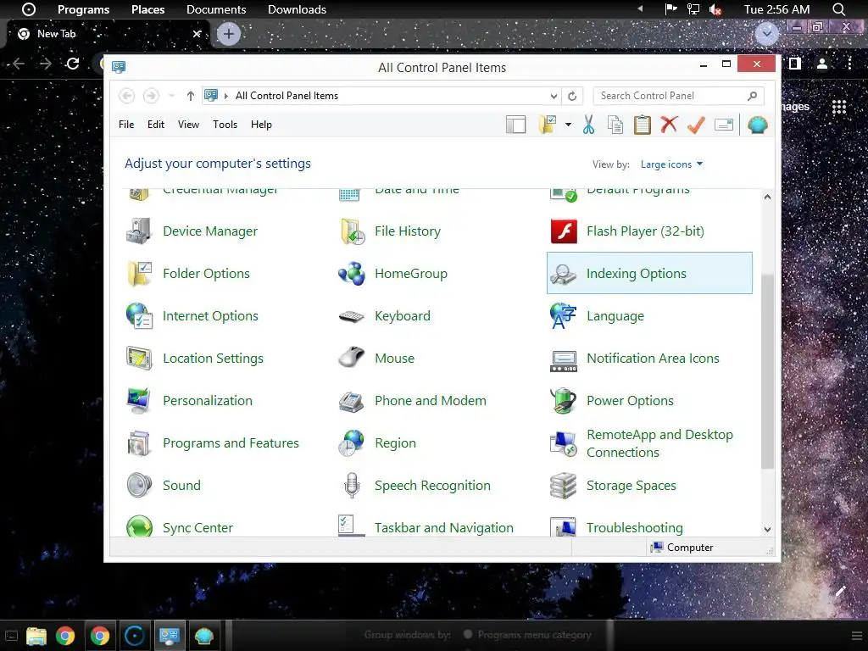Open the Location Settings icon

coord(138,359)
